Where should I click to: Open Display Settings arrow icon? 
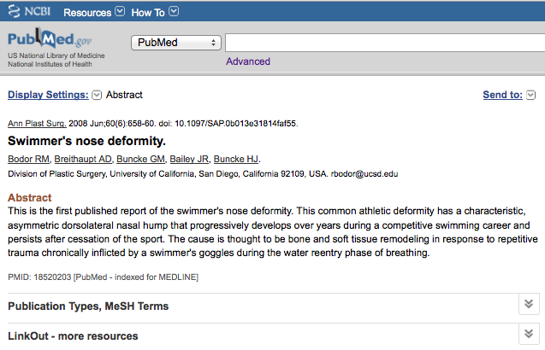coord(97,95)
